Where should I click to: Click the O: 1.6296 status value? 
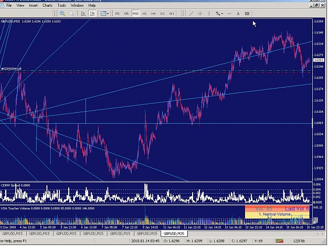pos(172,241)
